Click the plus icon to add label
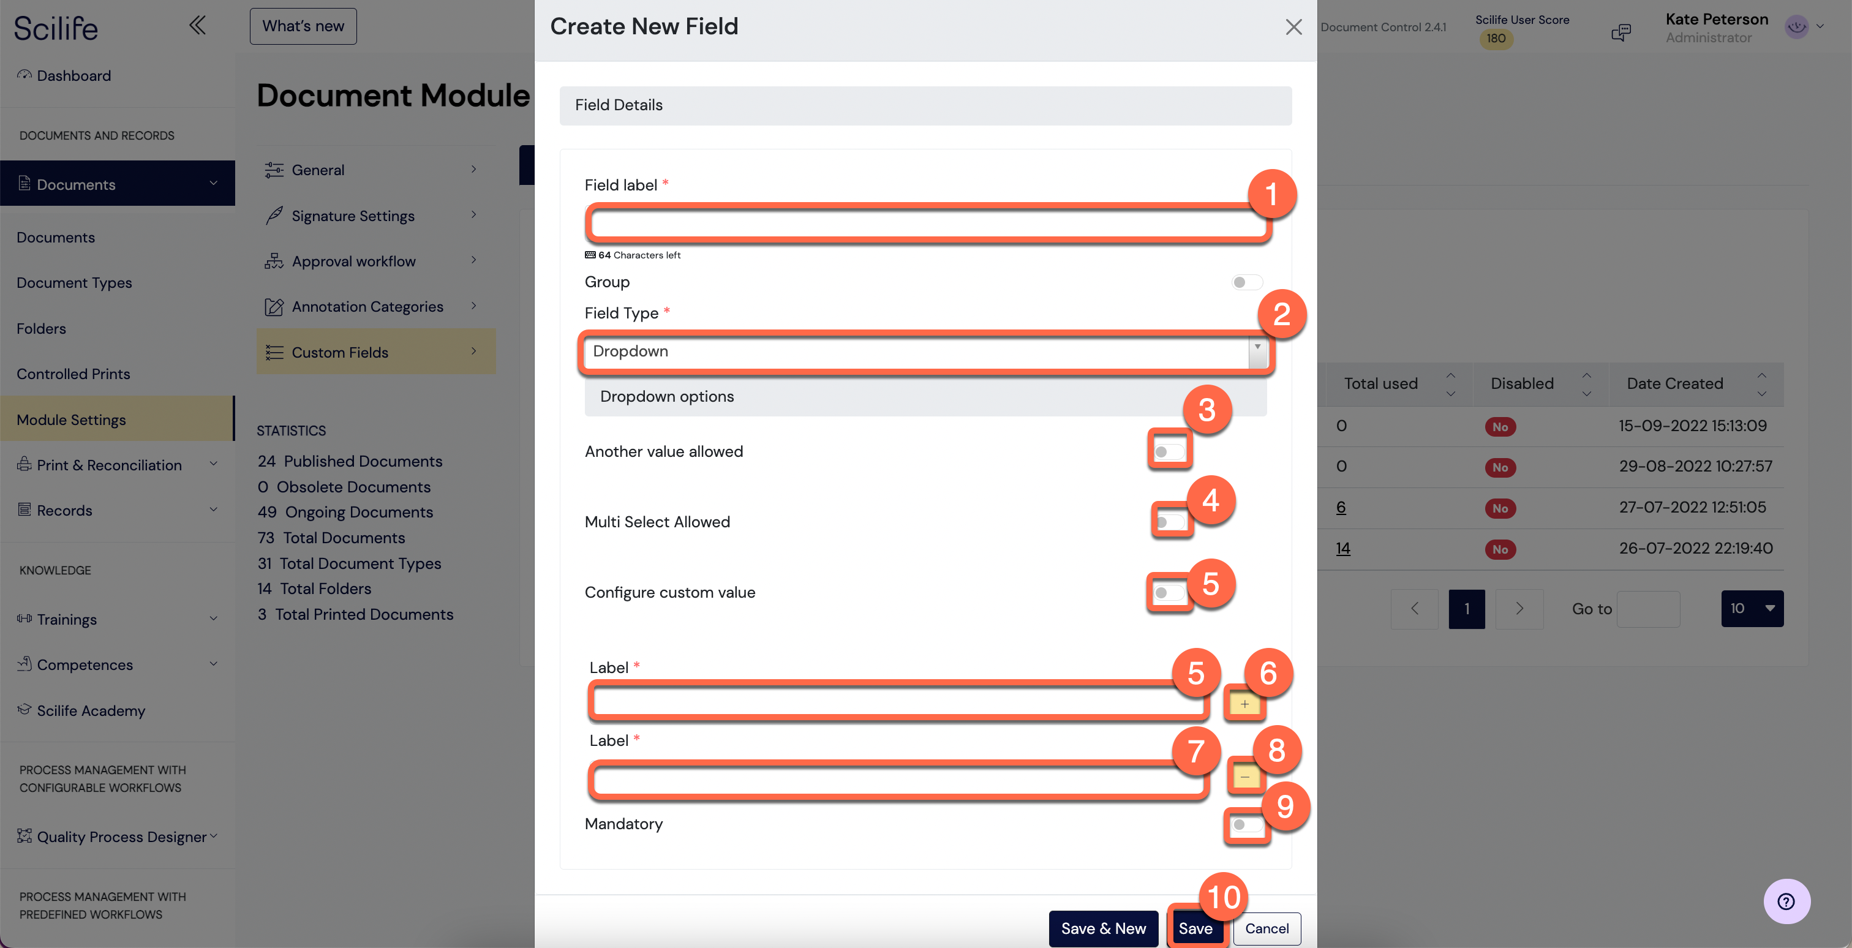1852x948 pixels. click(1244, 704)
